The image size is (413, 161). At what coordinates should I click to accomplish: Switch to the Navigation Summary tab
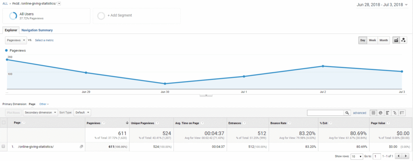tap(37, 30)
